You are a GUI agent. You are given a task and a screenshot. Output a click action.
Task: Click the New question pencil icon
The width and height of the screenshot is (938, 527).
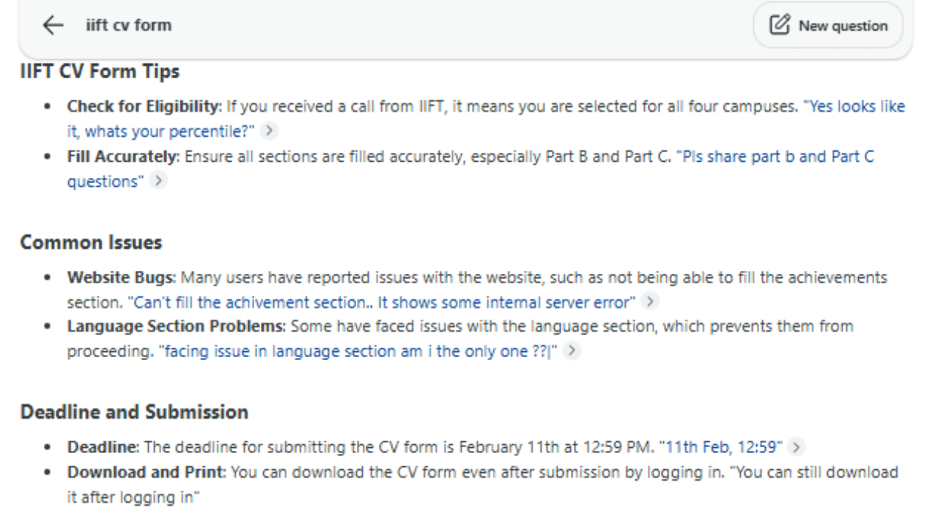780,26
